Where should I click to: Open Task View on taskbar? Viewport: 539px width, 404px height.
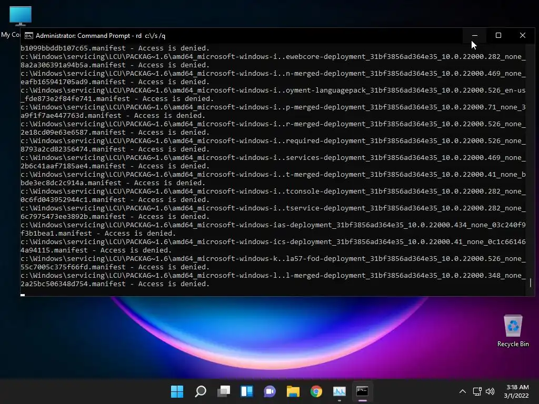coord(223,391)
